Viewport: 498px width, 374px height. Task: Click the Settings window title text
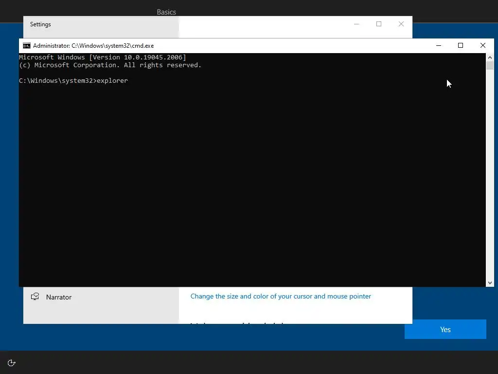(x=40, y=24)
